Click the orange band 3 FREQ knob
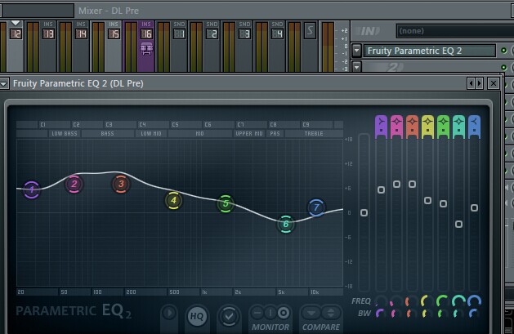 (x=412, y=301)
